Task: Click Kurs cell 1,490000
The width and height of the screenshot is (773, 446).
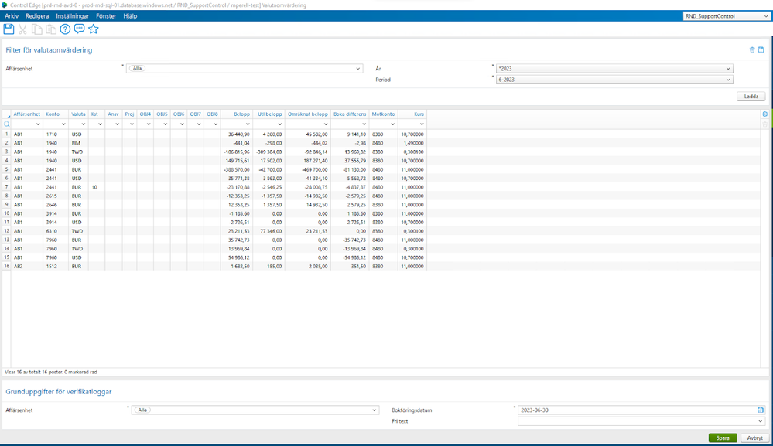Action: point(412,143)
